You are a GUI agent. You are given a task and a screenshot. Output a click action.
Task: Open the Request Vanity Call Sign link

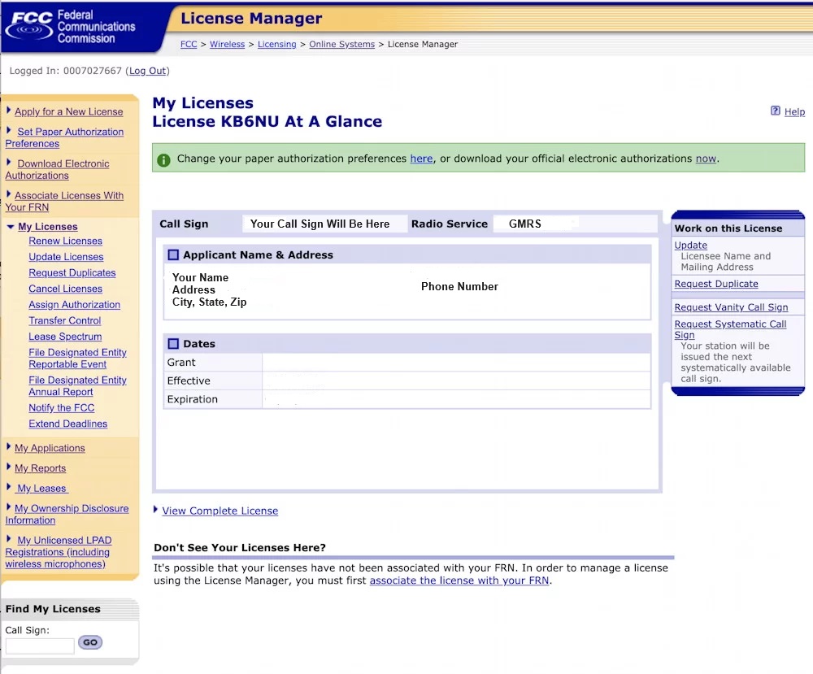tap(731, 307)
